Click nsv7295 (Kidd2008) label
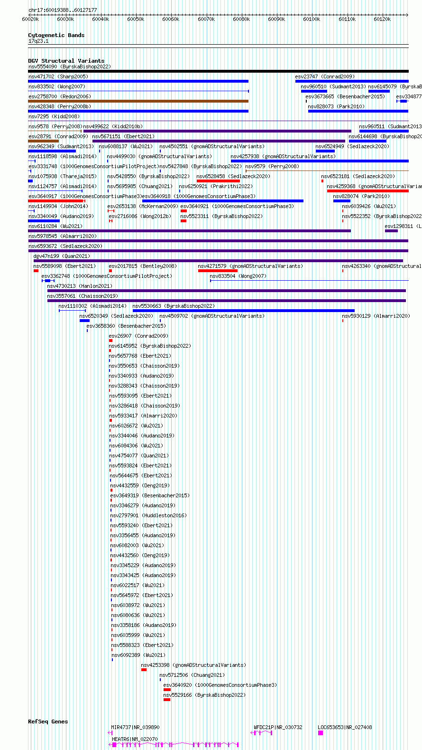 click(x=54, y=116)
